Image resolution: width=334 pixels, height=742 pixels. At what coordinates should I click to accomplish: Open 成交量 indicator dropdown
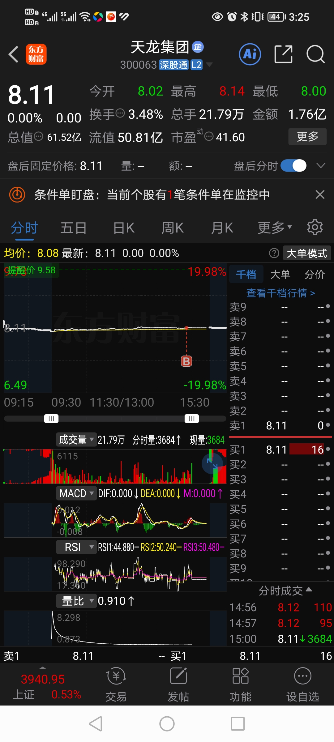(76, 439)
